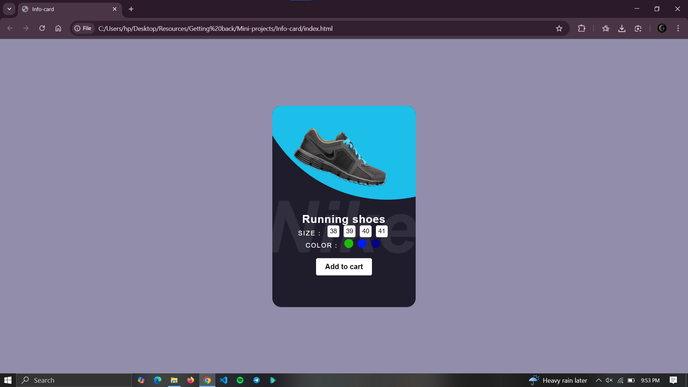Bookmark this page with the star icon
This screenshot has height=387, width=688.
(x=559, y=28)
